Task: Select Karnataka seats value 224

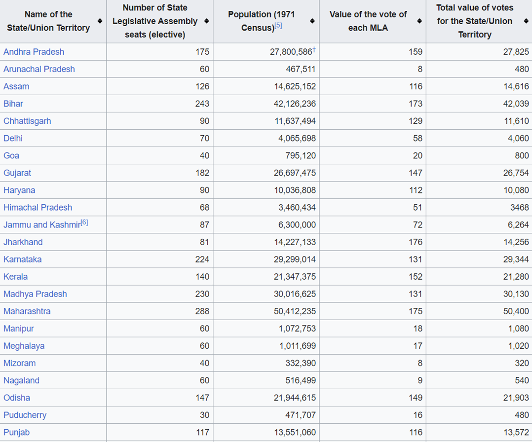Action: [x=202, y=259]
